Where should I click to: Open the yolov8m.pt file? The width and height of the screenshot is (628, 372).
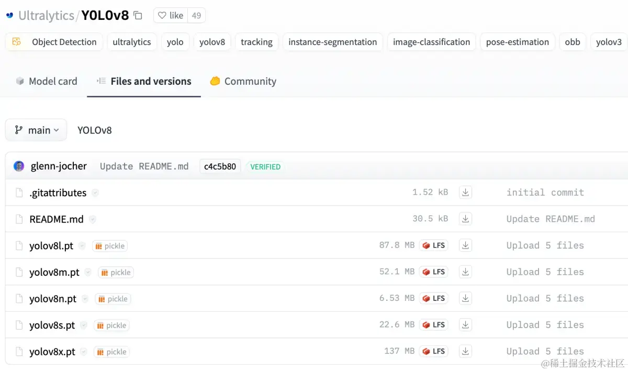point(54,273)
